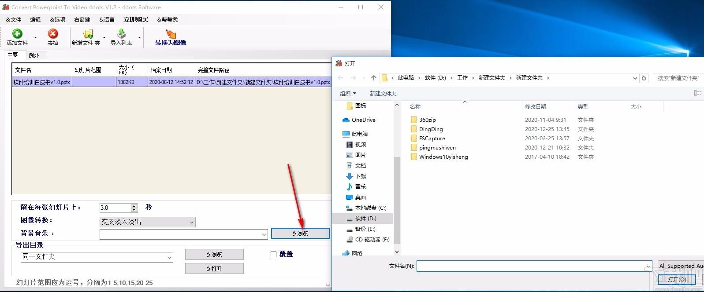
Task: Click the Import List icon
Action: pyautogui.click(x=121, y=34)
